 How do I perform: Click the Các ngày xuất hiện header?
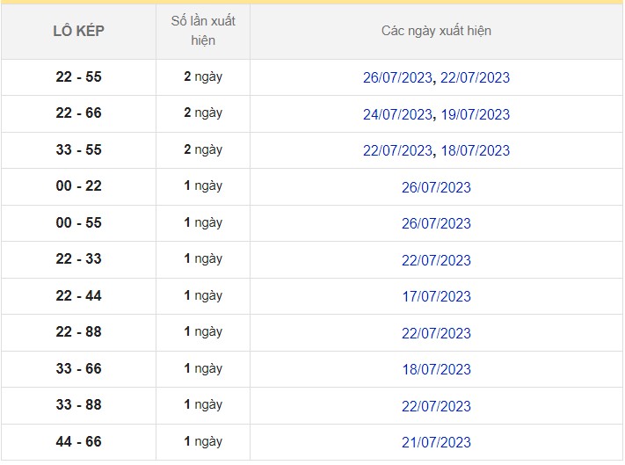click(436, 31)
